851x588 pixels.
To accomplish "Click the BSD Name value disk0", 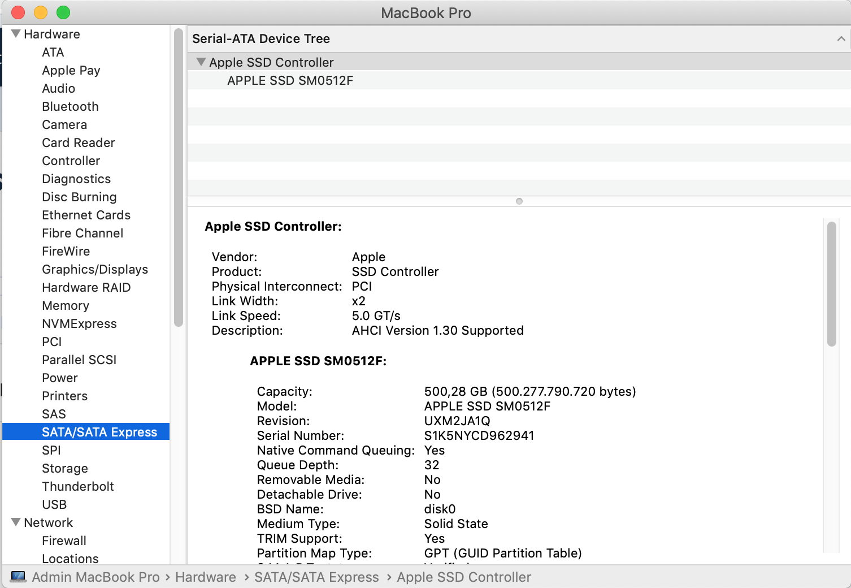I will click(440, 509).
